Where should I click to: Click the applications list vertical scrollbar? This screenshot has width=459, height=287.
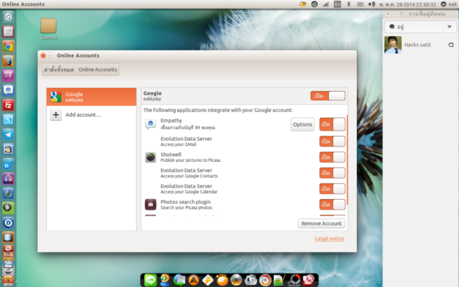point(347,160)
